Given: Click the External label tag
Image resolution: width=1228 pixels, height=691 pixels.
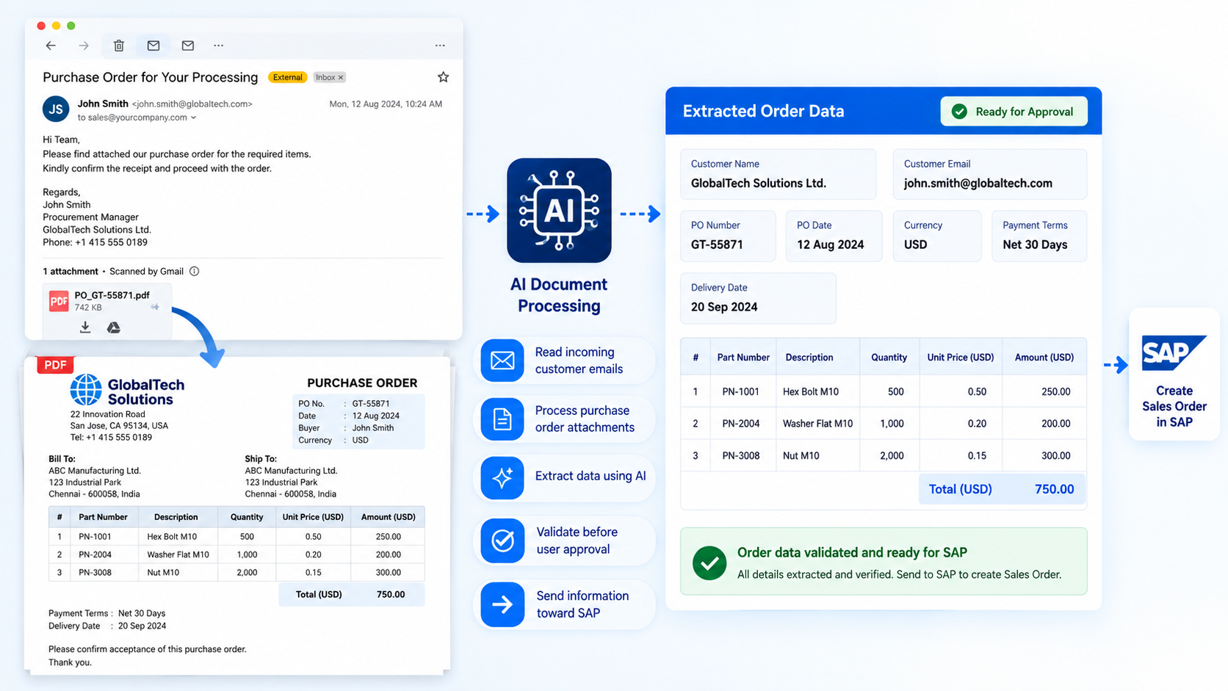Looking at the screenshot, I should (x=287, y=77).
